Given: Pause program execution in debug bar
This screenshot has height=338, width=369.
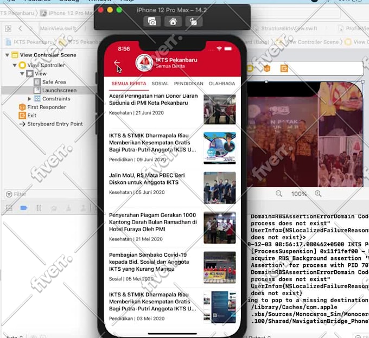Looking at the screenshot, I should (x=39, y=208).
